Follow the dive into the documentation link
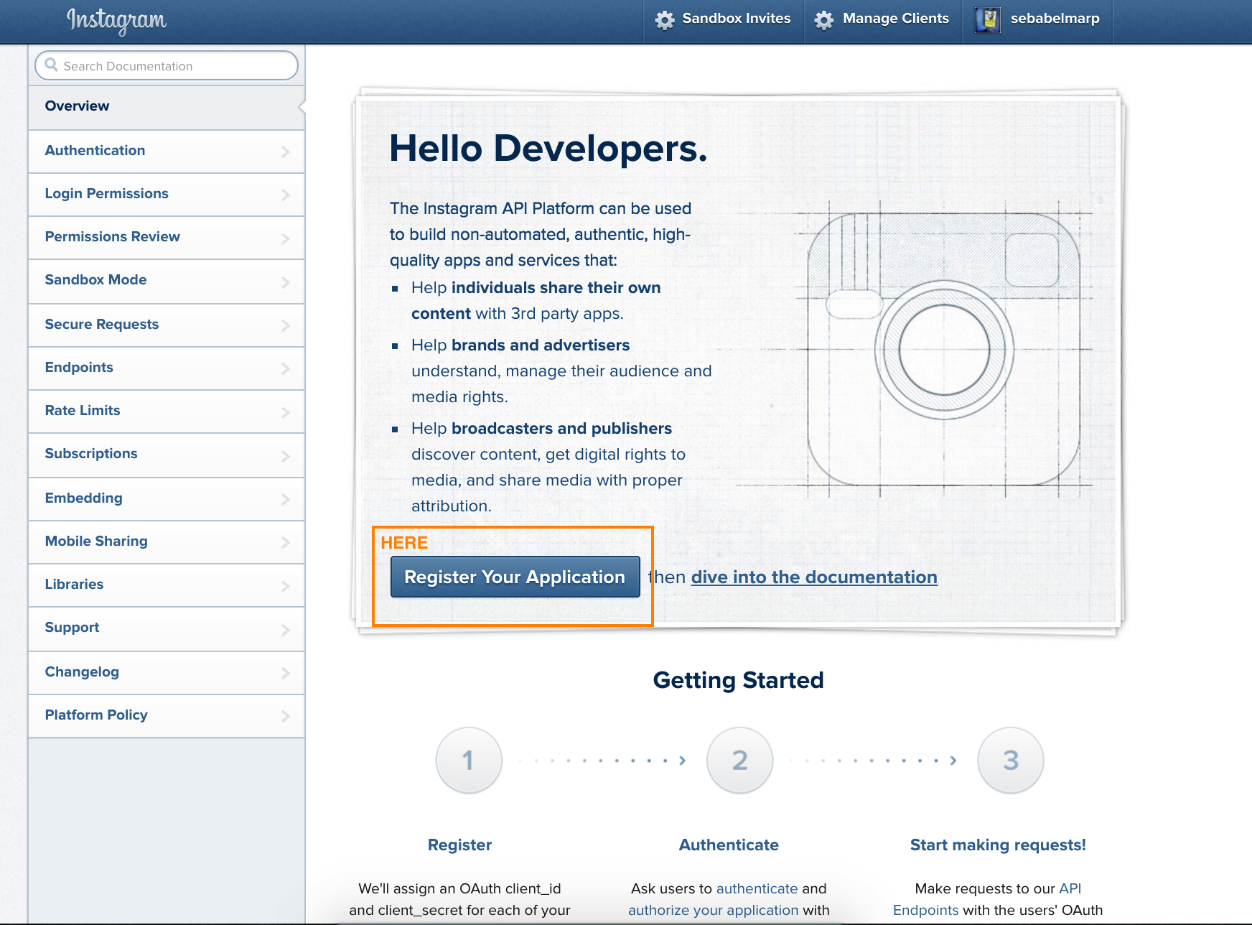This screenshot has height=925, width=1252. point(814,577)
